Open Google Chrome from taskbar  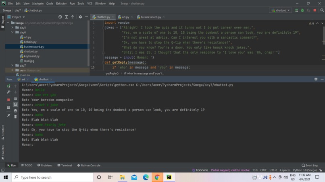[157, 177]
